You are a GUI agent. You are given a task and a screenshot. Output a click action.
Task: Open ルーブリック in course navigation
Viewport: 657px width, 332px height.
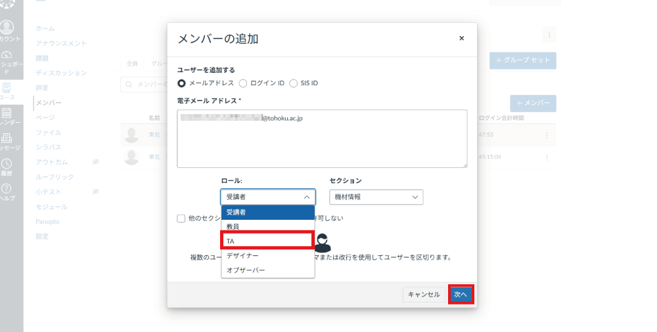pyautogui.click(x=55, y=177)
